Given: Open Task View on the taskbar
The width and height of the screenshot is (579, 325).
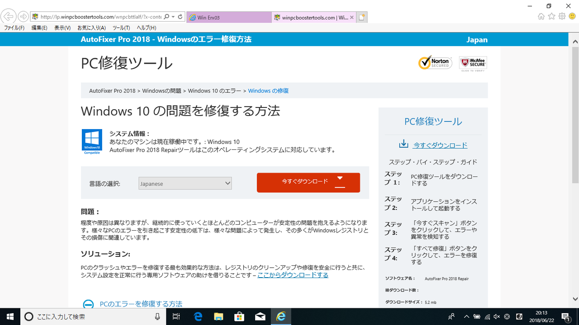Looking at the screenshot, I should coord(177,316).
